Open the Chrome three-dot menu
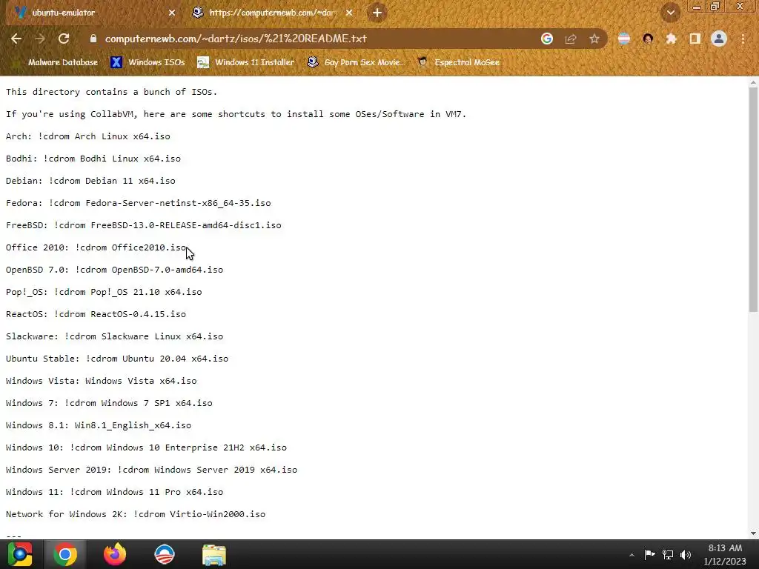 (743, 39)
